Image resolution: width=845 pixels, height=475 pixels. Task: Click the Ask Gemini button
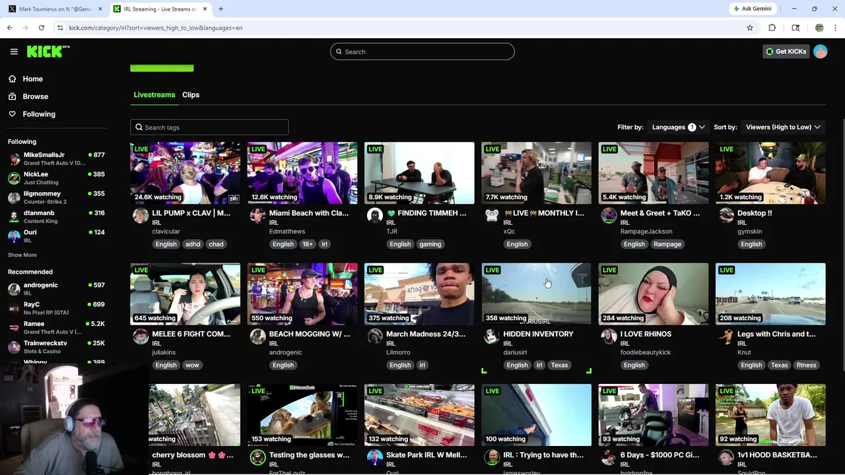tap(752, 9)
